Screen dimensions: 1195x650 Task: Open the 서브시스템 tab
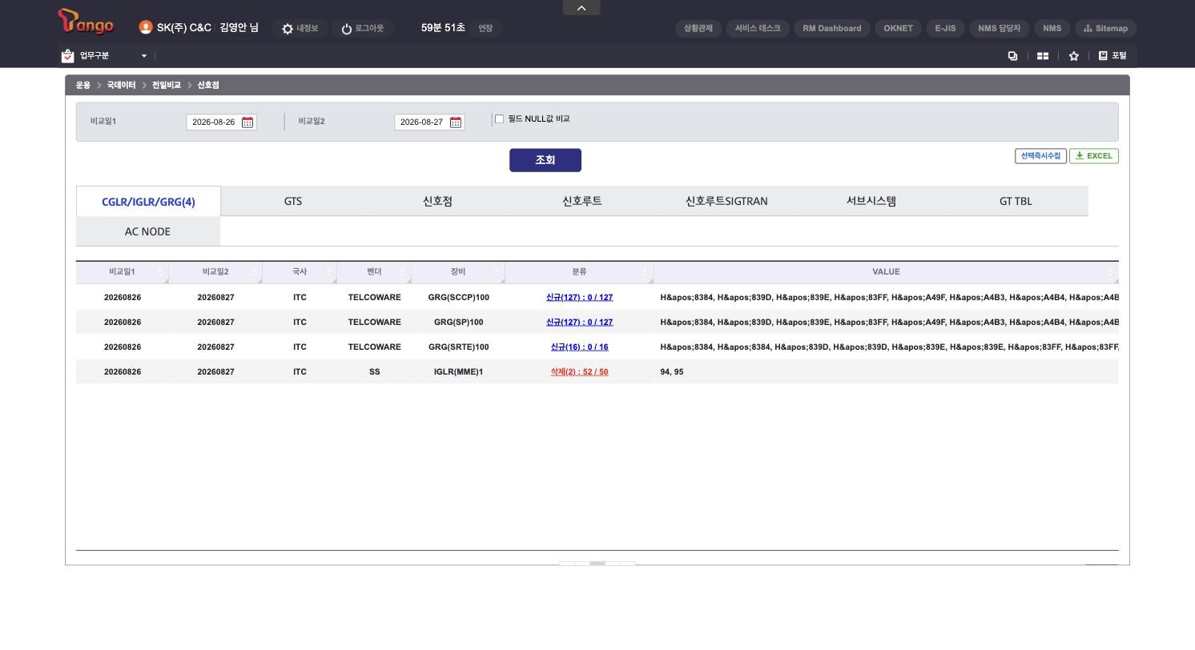[x=871, y=201]
